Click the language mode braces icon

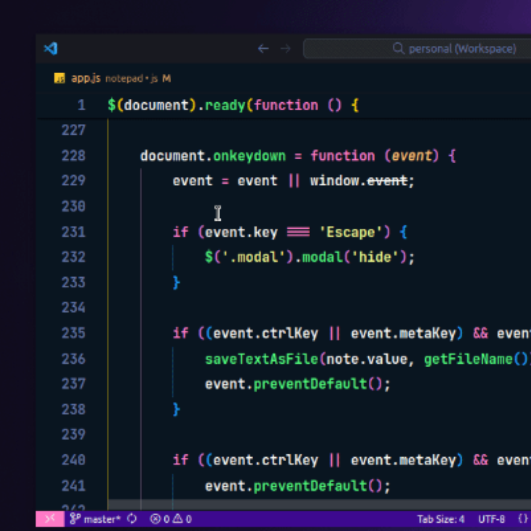[x=523, y=519]
